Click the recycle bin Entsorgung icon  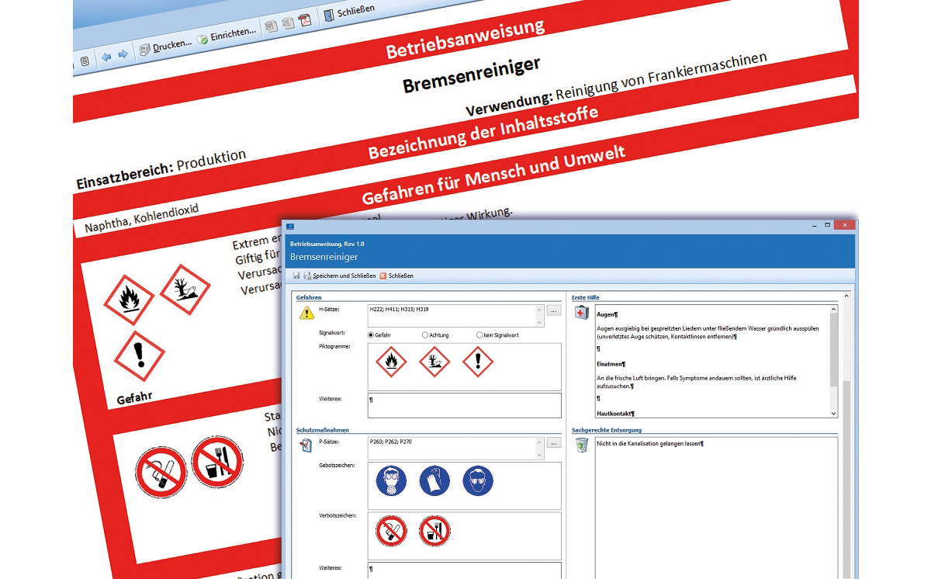point(582,446)
